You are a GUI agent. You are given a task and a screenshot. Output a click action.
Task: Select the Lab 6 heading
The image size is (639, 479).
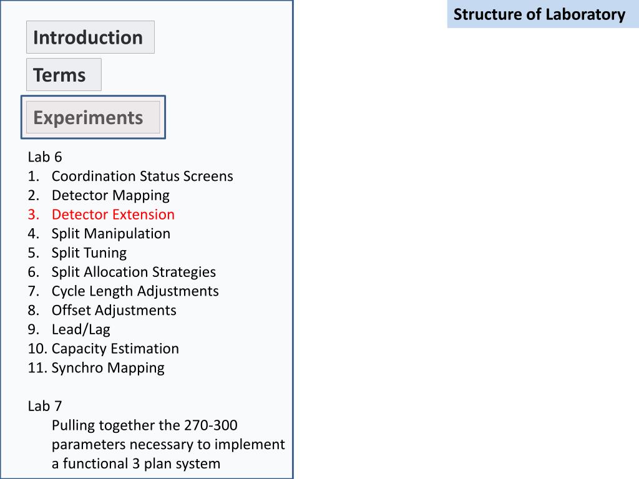click(x=45, y=157)
